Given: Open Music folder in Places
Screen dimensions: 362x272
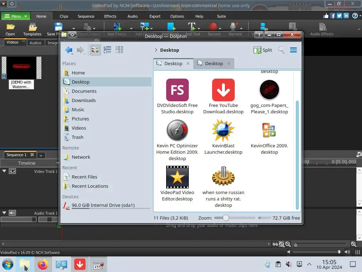Looking at the screenshot, I should coord(107,110).
